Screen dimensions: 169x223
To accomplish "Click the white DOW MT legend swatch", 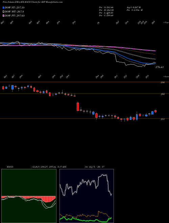I will (3, 11).
